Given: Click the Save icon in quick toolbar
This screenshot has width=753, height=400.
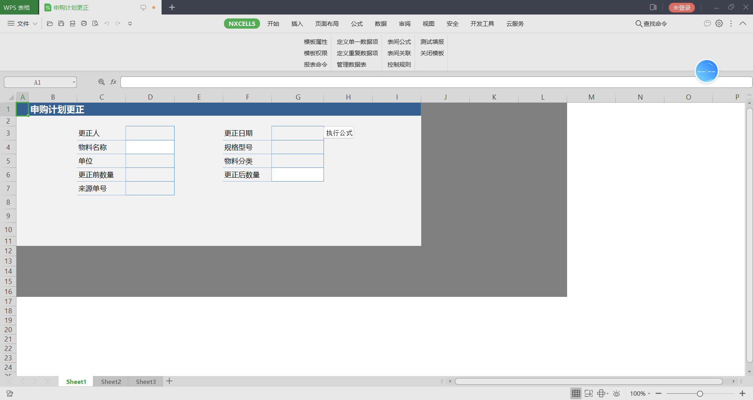Looking at the screenshot, I should [x=61, y=24].
